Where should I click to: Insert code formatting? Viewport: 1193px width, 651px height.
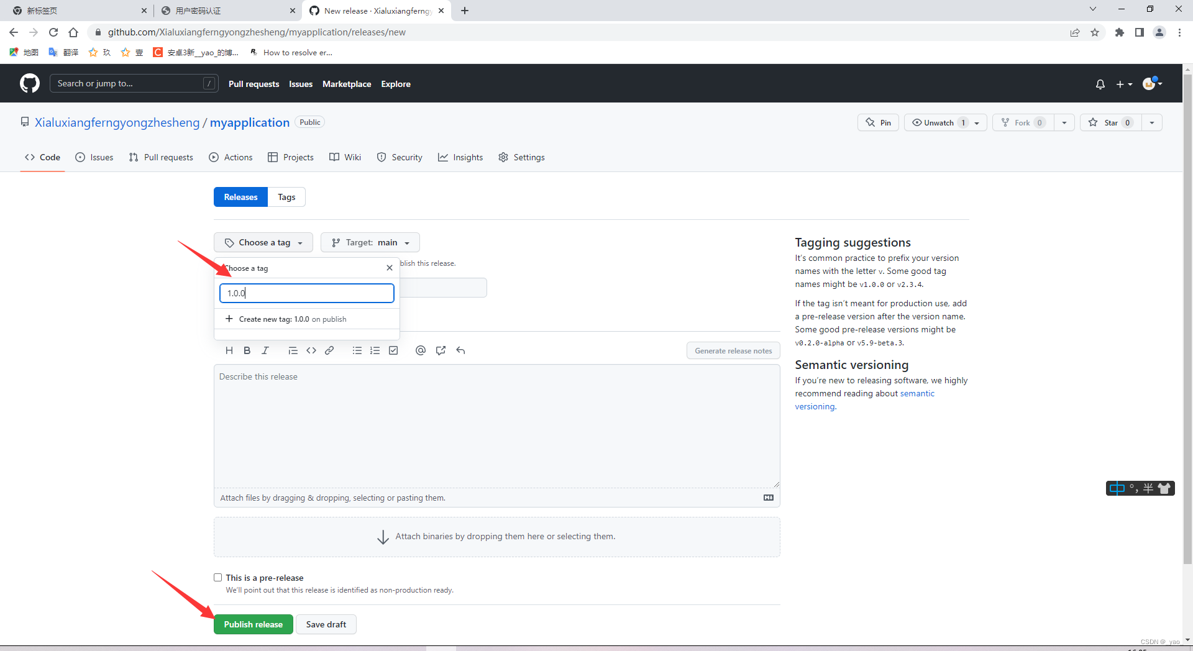coord(311,350)
